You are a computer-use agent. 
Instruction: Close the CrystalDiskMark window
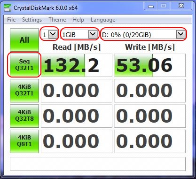[181, 6]
